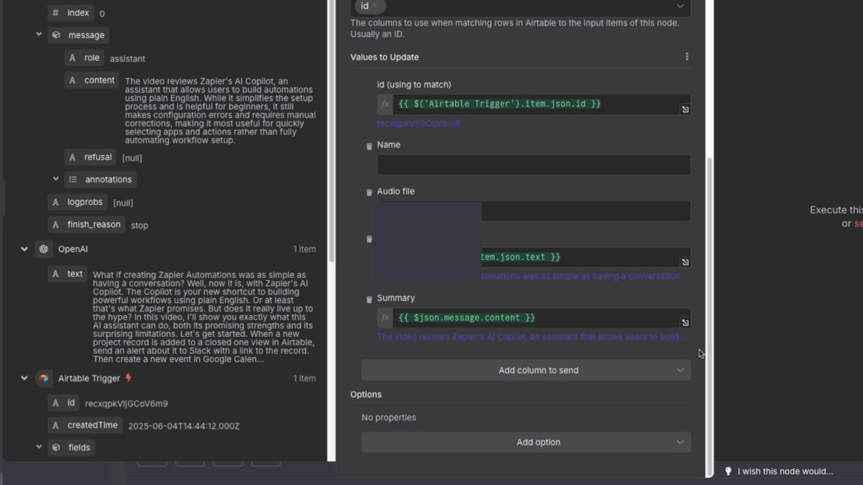
Task: Open expression editor for id field
Action: click(x=685, y=109)
